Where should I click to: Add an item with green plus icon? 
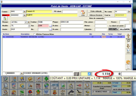point(46,79)
